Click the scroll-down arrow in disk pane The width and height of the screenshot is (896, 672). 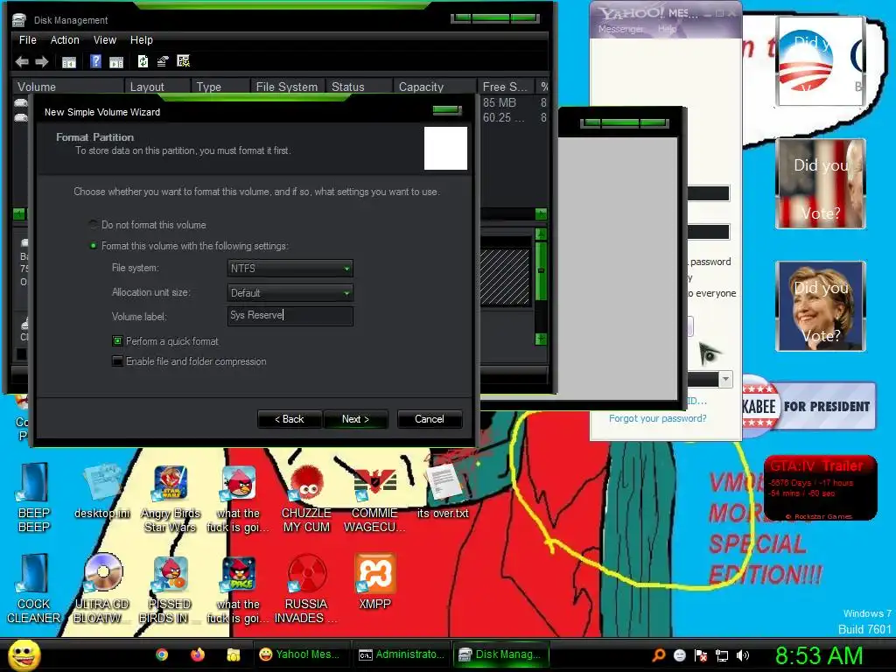[x=541, y=339]
